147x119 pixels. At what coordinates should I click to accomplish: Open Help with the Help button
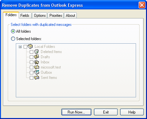click(x=132, y=112)
